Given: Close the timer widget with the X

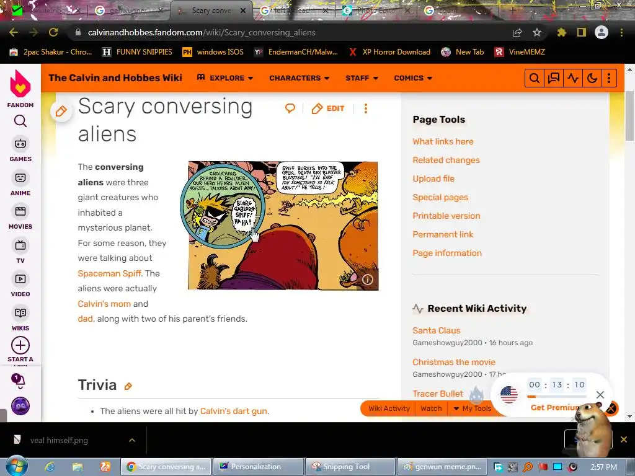Looking at the screenshot, I should pos(600,394).
